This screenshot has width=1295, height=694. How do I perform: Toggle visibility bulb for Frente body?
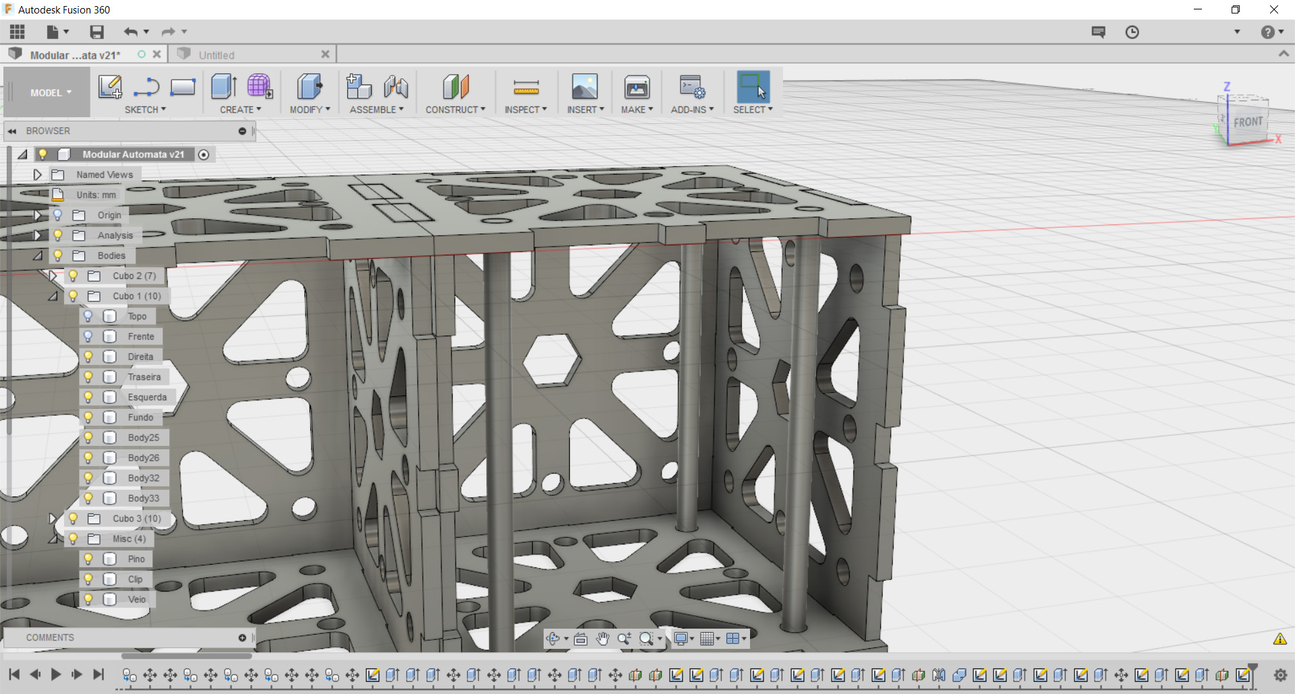(88, 336)
